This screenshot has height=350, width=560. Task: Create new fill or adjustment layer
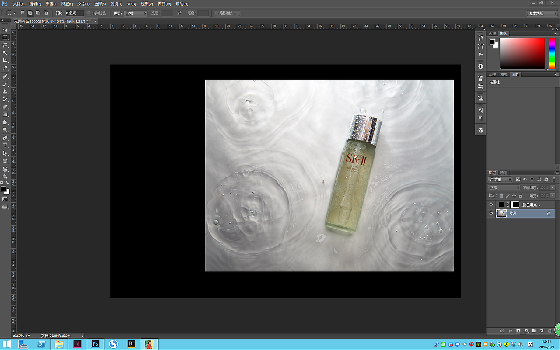(526, 331)
